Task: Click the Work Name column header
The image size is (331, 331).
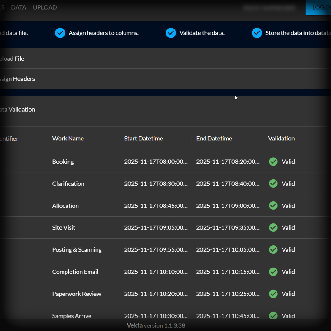Action: coord(68,138)
